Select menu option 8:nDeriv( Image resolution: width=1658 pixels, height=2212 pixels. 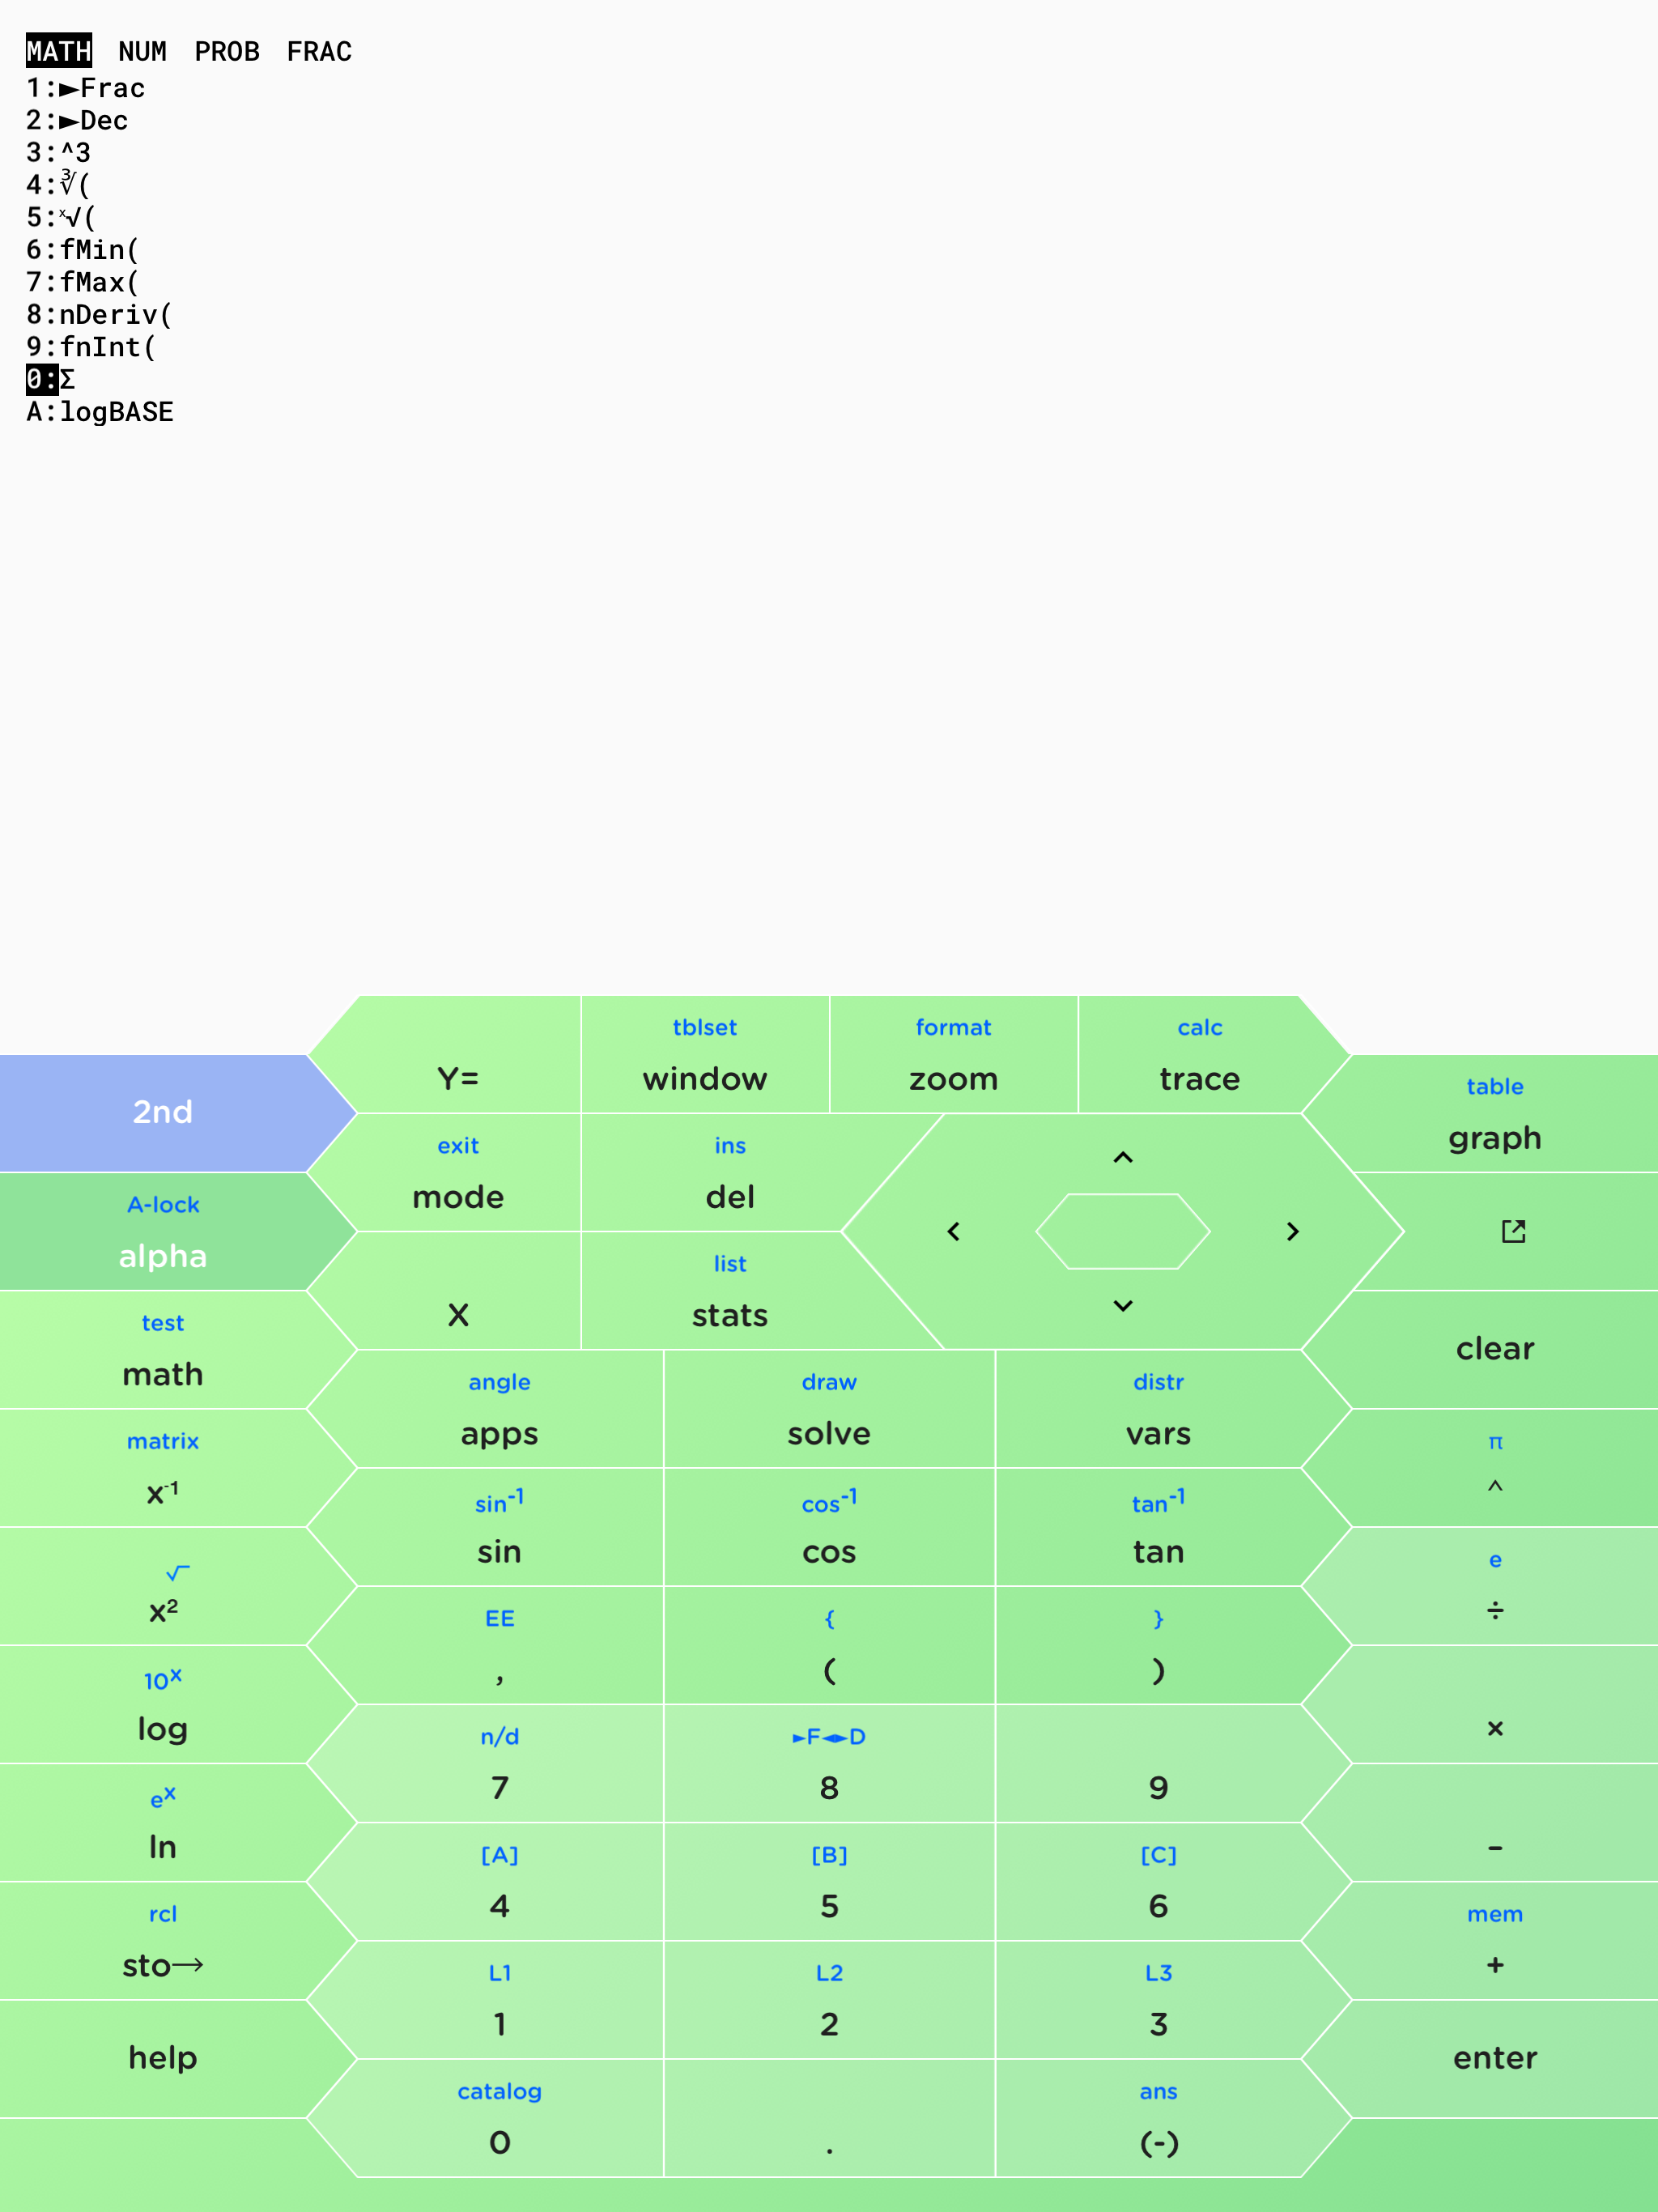pyautogui.click(x=99, y=315)
